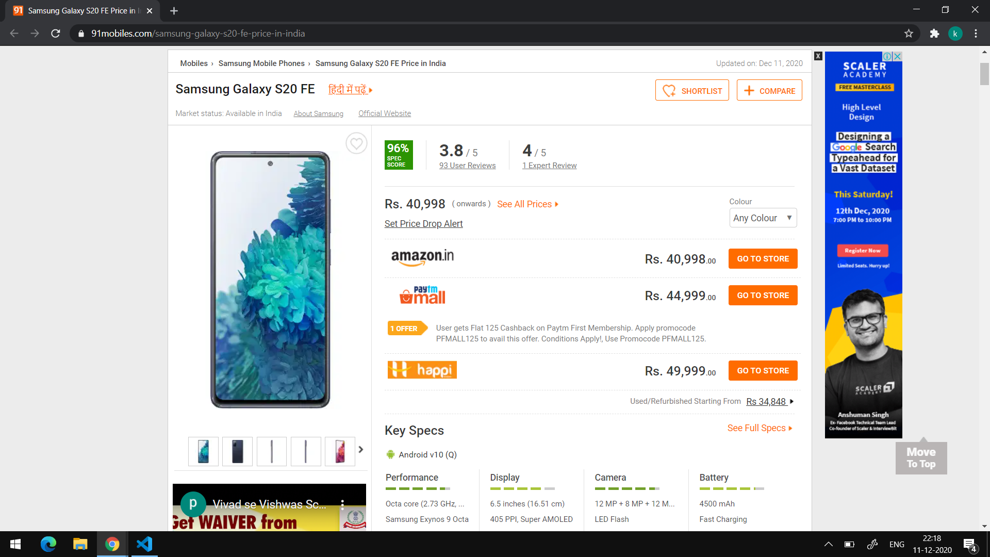Screen dimensions: 990x557
Task: Add the phone to Compare
Action: coord(769,90)
